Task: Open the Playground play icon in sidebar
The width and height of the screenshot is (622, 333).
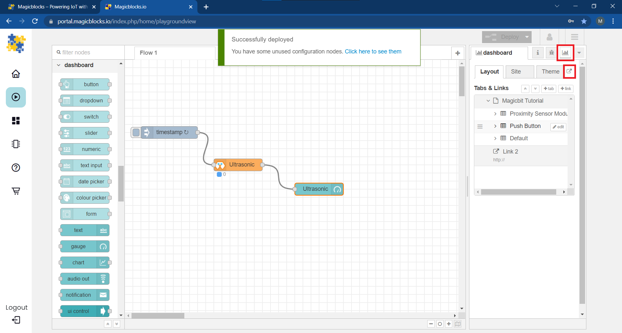Action: tap(16, 97)
